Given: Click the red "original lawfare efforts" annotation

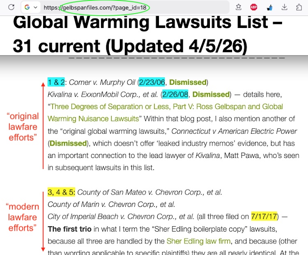Looking at the screenshot, I should [23, 127].
